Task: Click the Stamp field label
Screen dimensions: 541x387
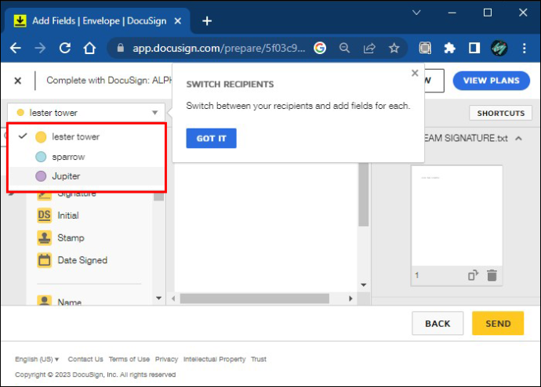Action: point(71,238)
